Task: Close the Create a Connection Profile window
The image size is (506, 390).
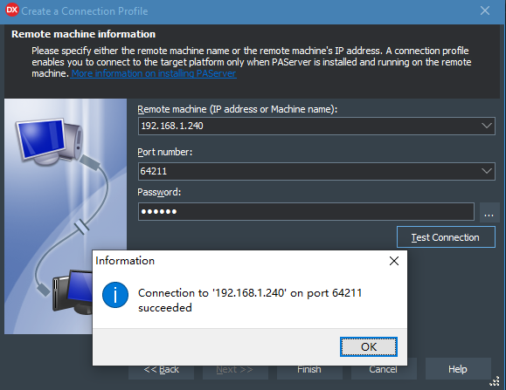Action: [485, 10]
